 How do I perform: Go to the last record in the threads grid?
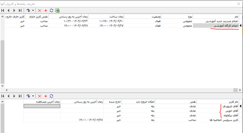(20, 10)
